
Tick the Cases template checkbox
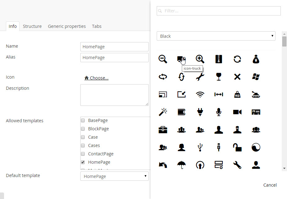(x=83, y=145)
